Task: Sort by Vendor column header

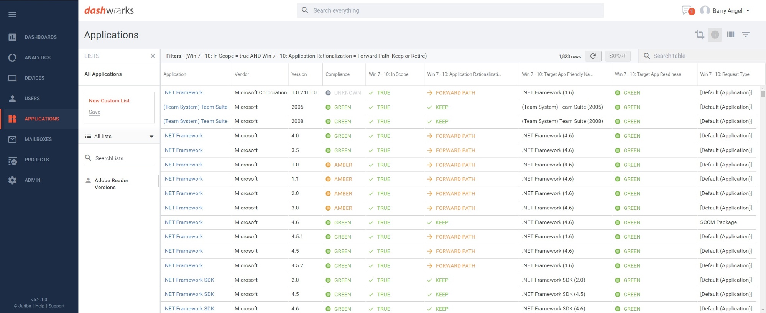Action: coord(242,74)
